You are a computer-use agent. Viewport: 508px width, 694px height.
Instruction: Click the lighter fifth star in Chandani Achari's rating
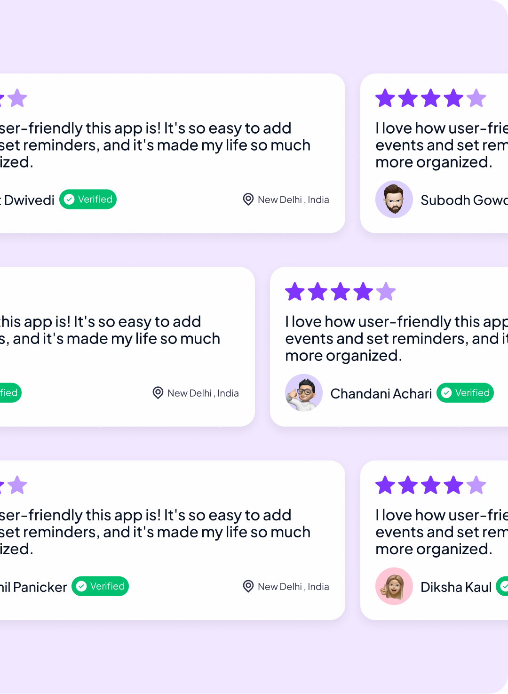click(x=386, y=291)
